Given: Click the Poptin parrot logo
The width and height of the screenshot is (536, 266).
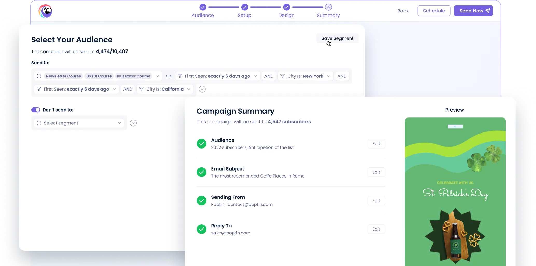Looking at the screenshot, I should [x=45, y=11].
